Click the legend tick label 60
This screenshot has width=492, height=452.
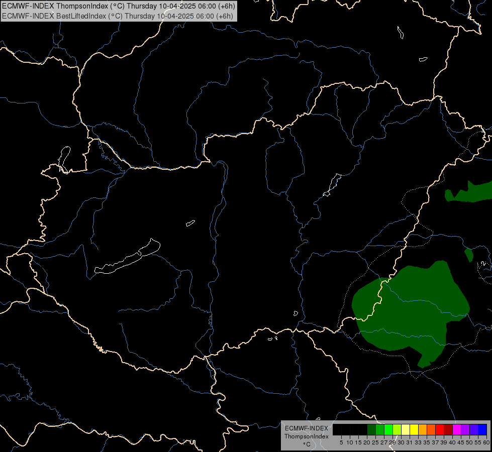(x=486, y=442)
